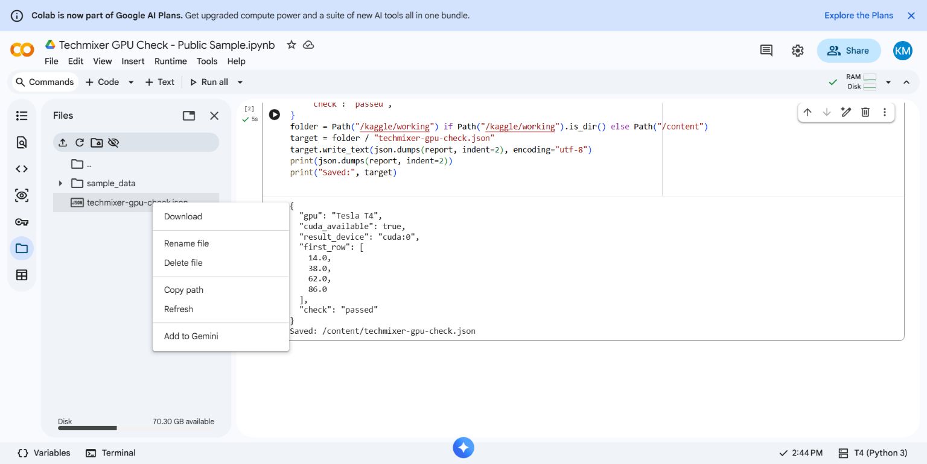The image size is (927, 464).
Task: Open the comments icon
Action: [766, 51]
